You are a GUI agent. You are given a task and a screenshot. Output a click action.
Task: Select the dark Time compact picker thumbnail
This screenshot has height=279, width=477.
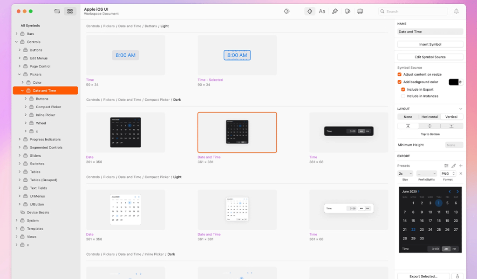[348, 133]
